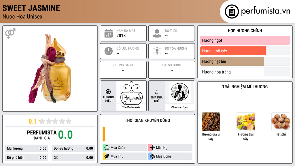Click the yellow 0.1 rating value

(x=33, y=121)
